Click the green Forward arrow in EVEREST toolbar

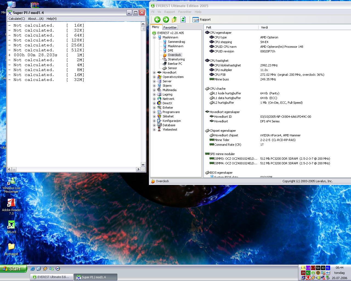[x=166, y=19]
